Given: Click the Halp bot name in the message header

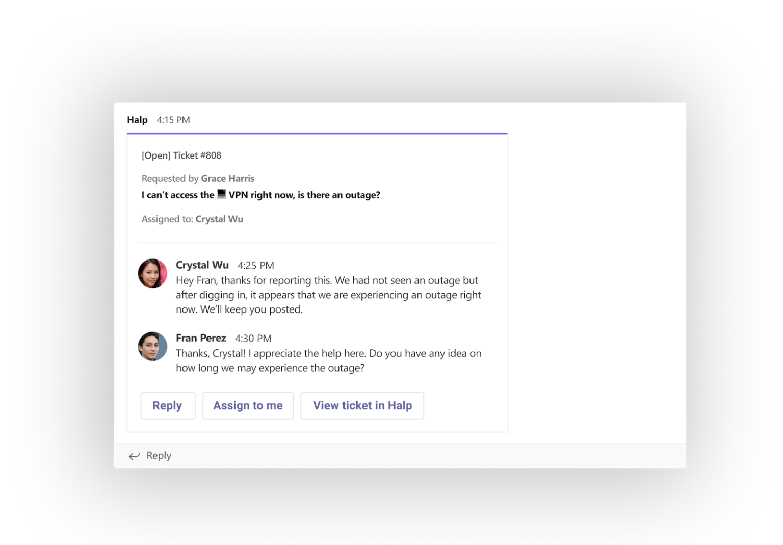Looking at the screenshot, I should (137, 120).
